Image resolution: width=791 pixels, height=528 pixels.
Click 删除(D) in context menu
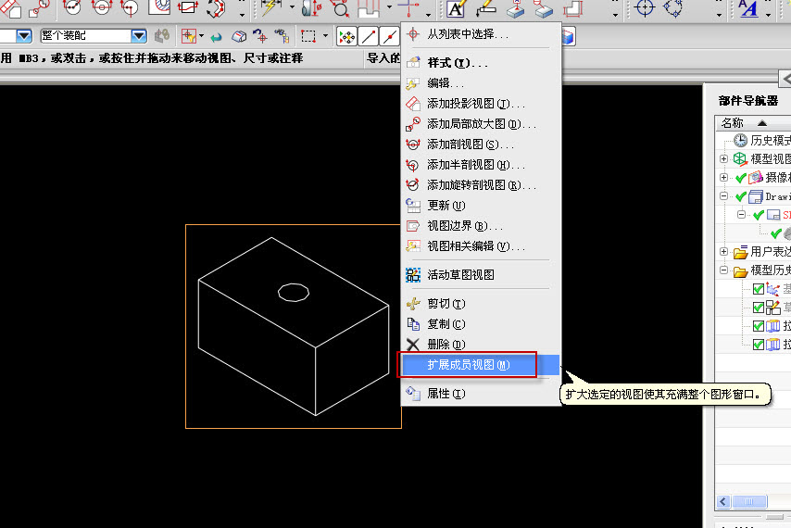click(x=481, y=345)
